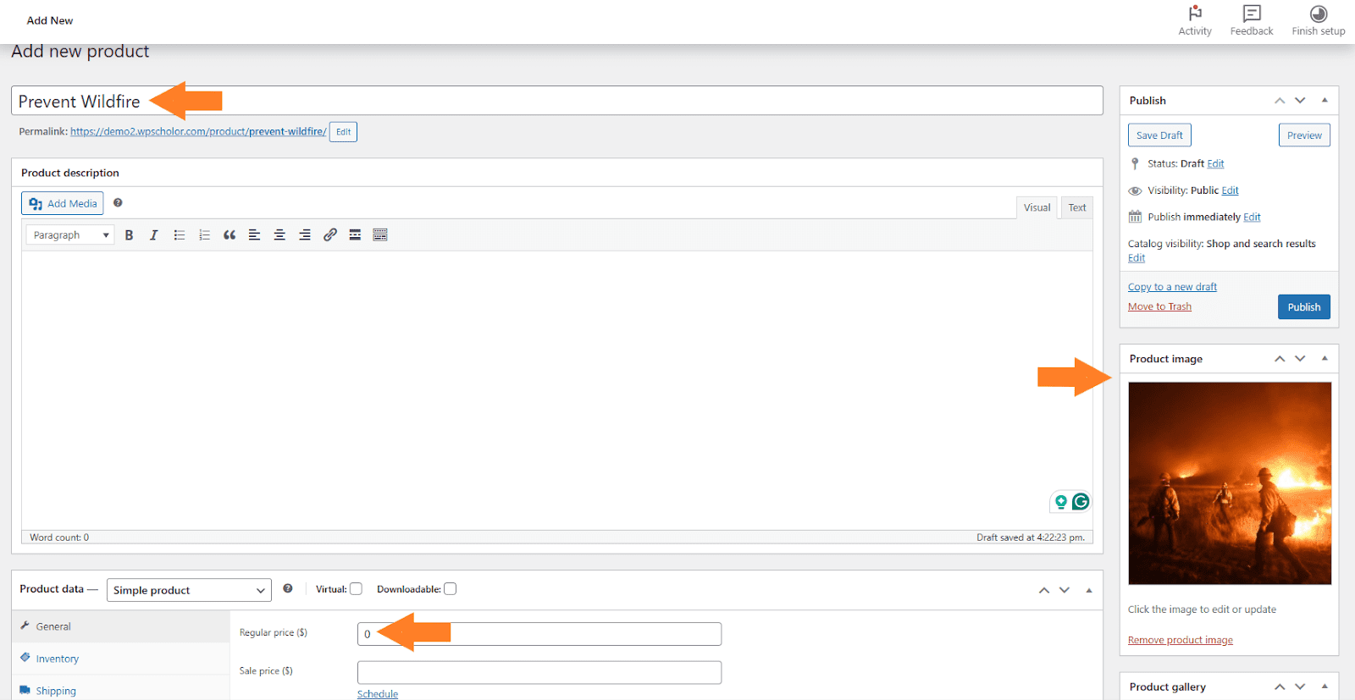This screenshot has height=700, width=1355.
Task: Edit the draft status
Action: [1215, 163]
